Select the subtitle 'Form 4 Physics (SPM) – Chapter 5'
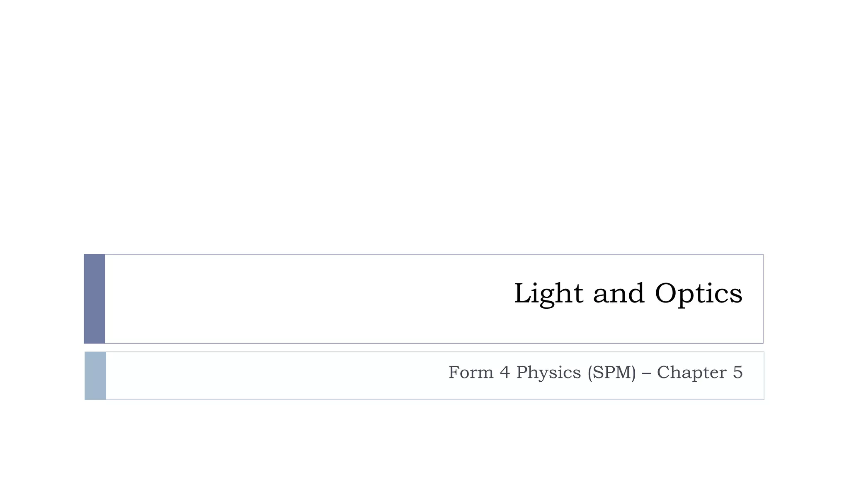The height and width of the screenshot is (478, 849). pyautogui.click(x=595, y=372)
